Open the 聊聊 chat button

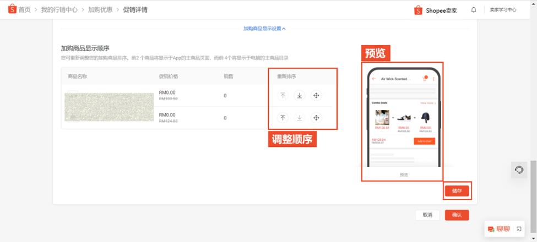tap(499, 229)
